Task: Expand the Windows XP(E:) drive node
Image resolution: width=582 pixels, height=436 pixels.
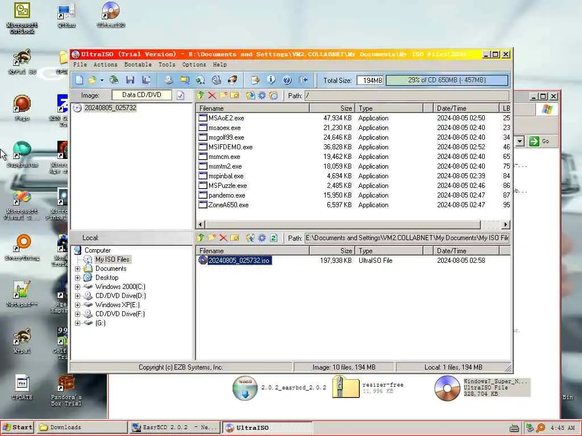Action: (77, 305)
